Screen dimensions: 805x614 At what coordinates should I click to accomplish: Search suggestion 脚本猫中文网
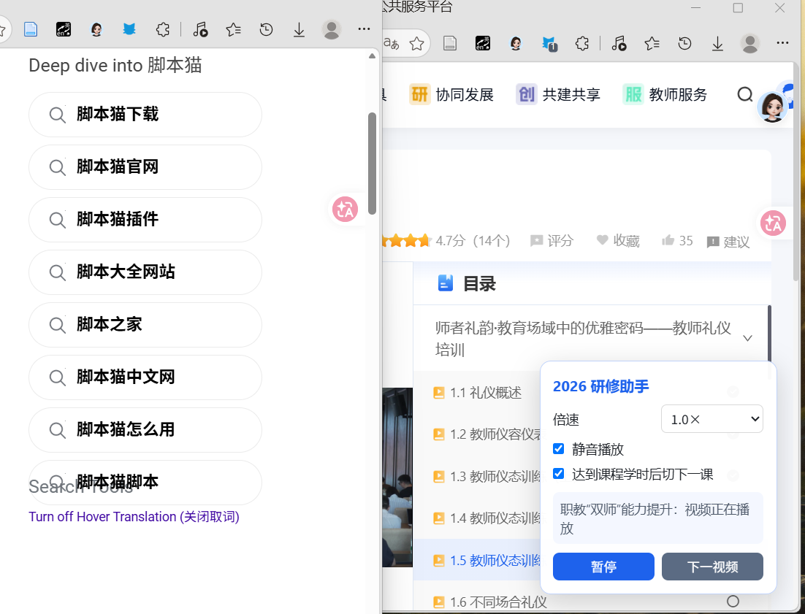[145, 377]
